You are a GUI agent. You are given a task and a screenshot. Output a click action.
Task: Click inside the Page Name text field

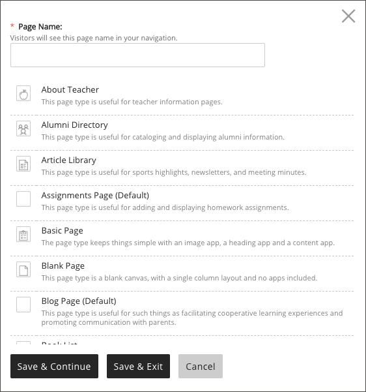pos(137,55)
